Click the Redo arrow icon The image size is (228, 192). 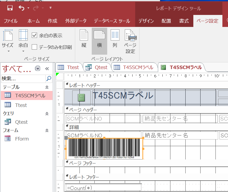[x=36, y=8]
